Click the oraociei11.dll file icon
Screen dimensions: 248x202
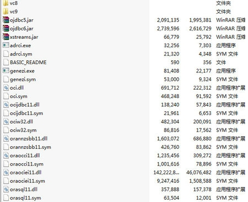click(6, 173)
